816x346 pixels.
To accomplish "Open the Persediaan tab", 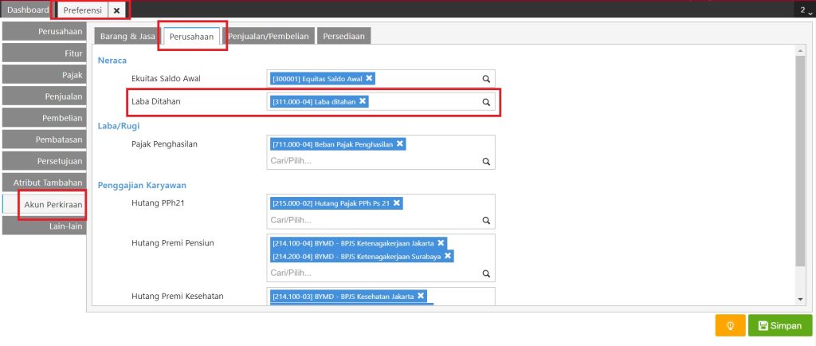I will pyautogui.click(x=343, y=37).
